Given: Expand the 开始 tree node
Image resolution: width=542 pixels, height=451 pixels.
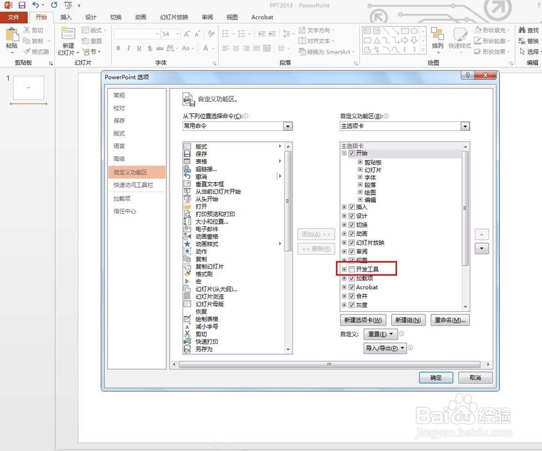Looking at the screenshot, I should [x=345, y=153].
